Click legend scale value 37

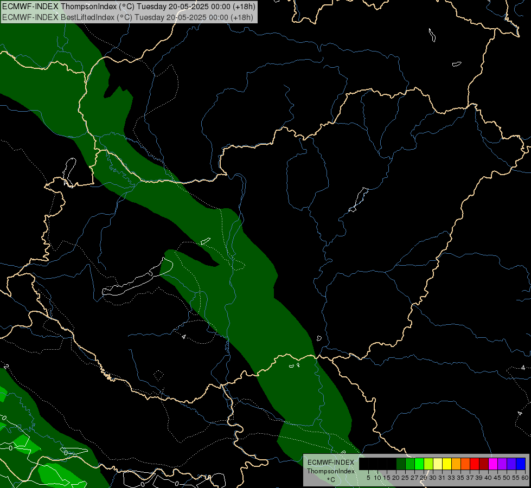point(470,478)
